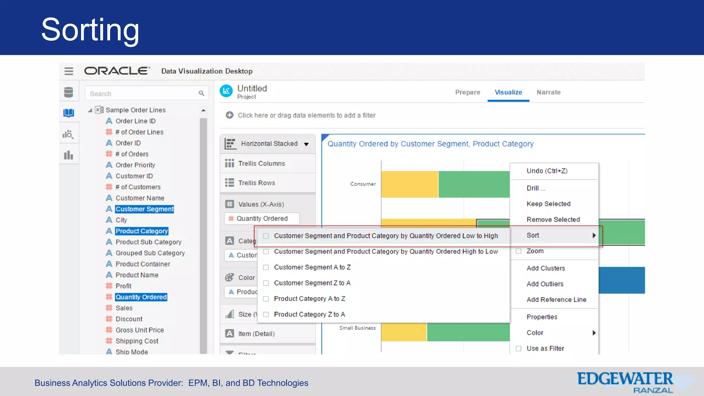The image size is (704, 396).
Task: Click 'Click here or drag data elements' filter link
Action: [307, 115]
